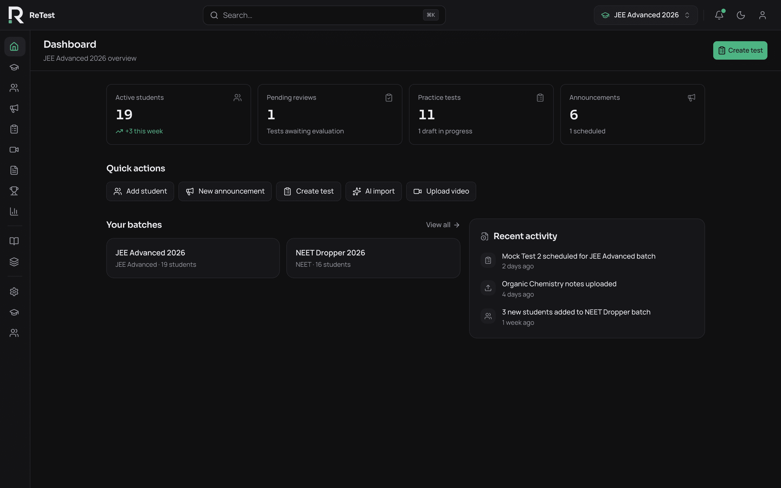Open the Practice tests stat card
This screenshot has width=781, height=488.
481,114
